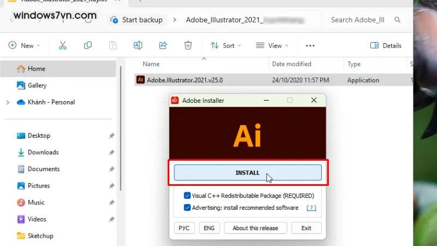The width and height of the screenshot is (437, 246).
Task: Select the Adobe.Illustrator.2021.v25.0 application file
Action: point(185,80)
